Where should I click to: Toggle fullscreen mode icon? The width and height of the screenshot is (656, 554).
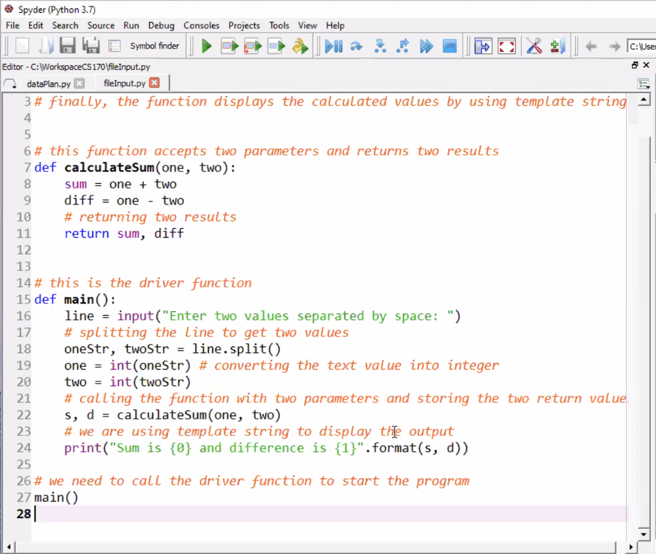[506, 46]
